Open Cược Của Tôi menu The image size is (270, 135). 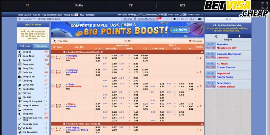pos(24,15)
